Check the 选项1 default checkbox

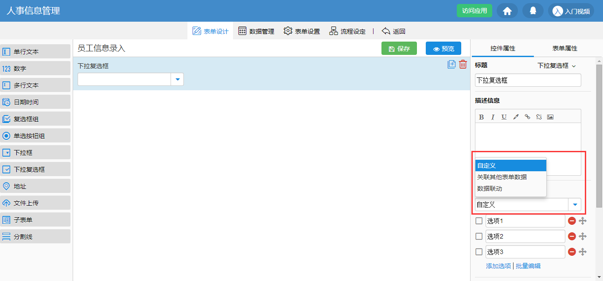click(x=479, y=221)
